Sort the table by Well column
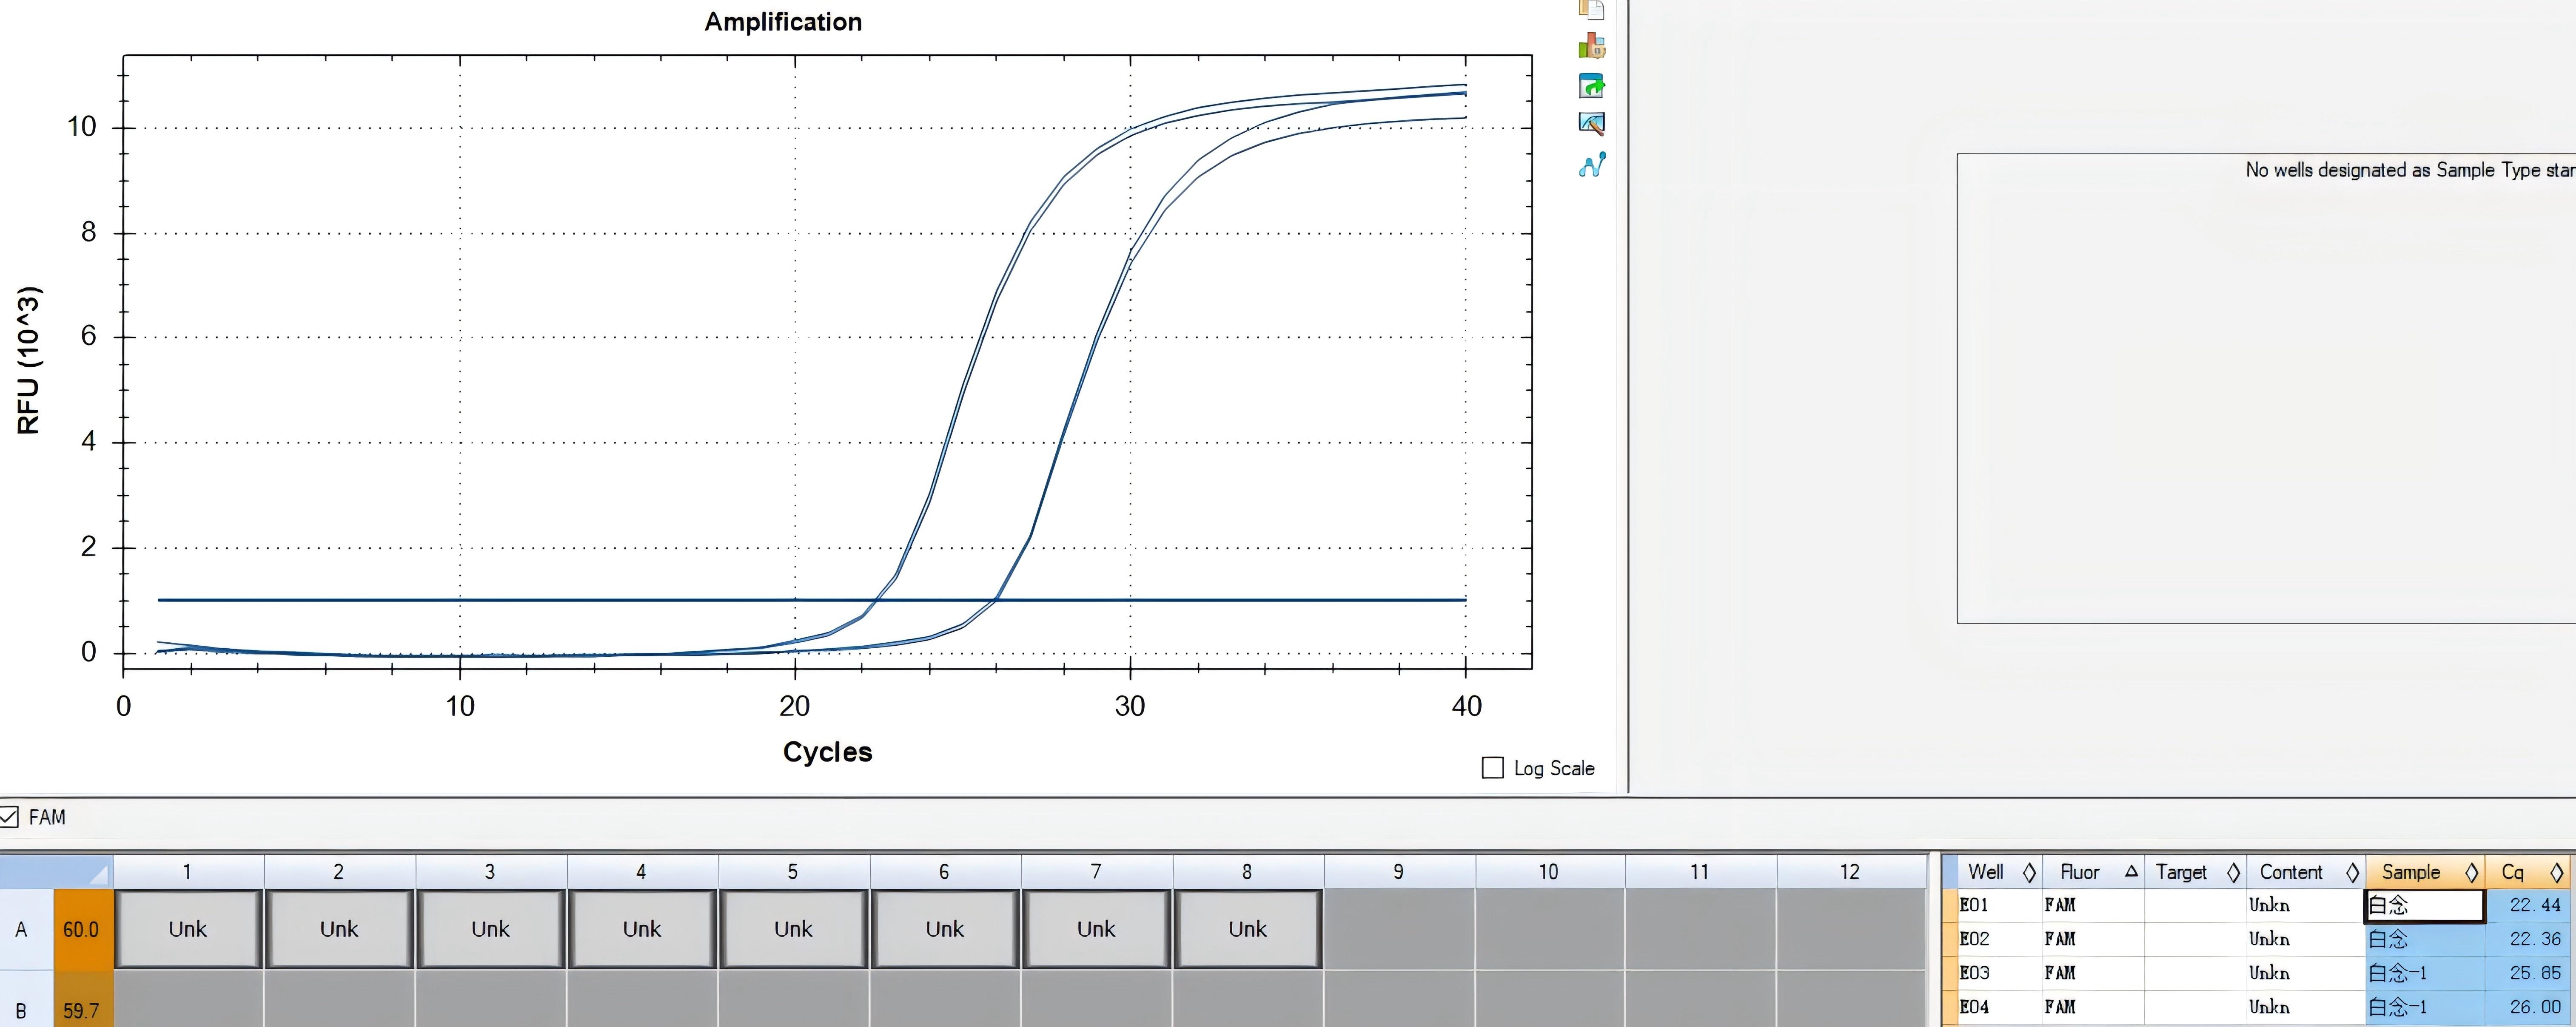 pos(2000,872)
